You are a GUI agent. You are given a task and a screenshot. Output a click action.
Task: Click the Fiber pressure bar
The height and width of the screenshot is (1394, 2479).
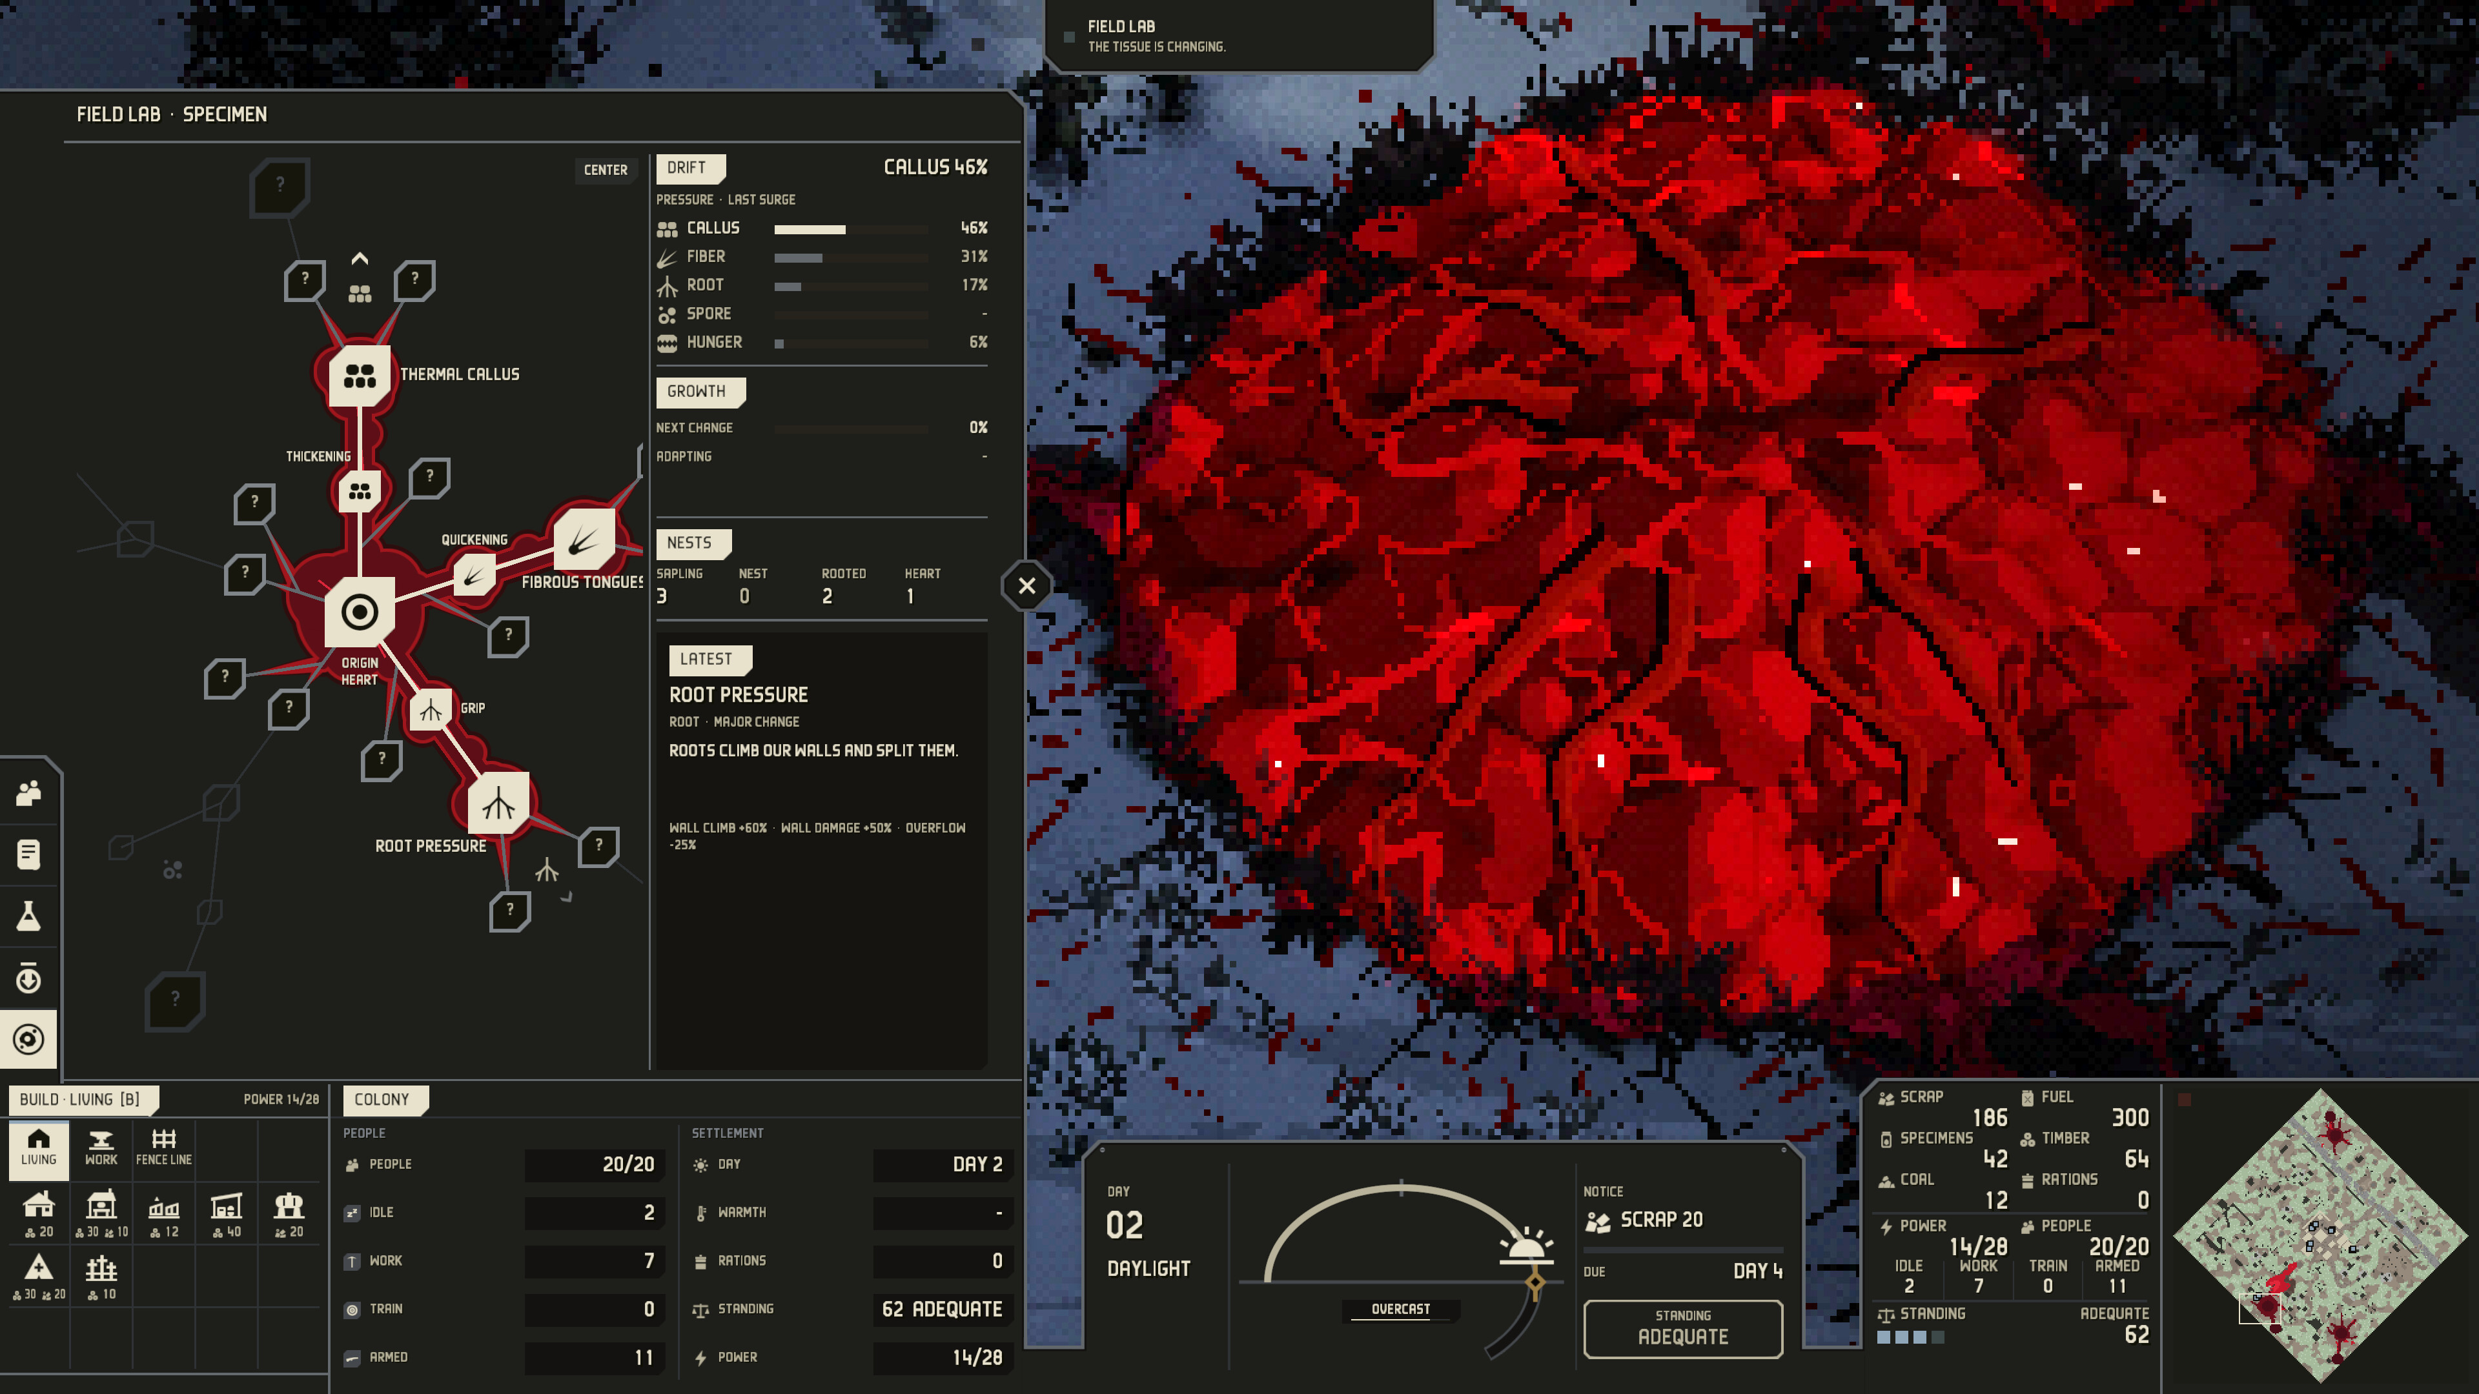coord(851,258)
